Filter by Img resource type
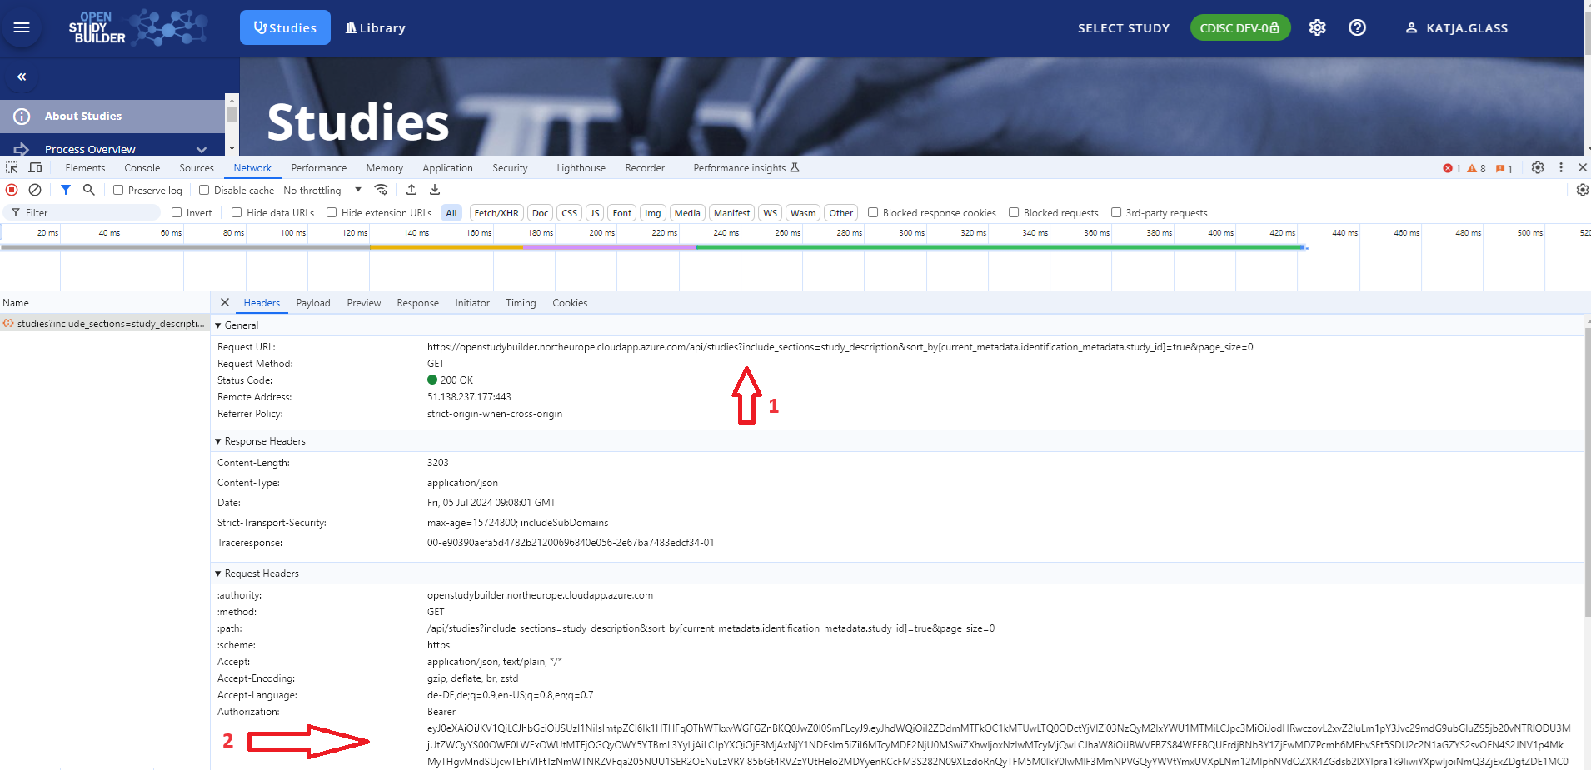The width and height of the screenshot is (1591, 770). [x=652, y=213]
